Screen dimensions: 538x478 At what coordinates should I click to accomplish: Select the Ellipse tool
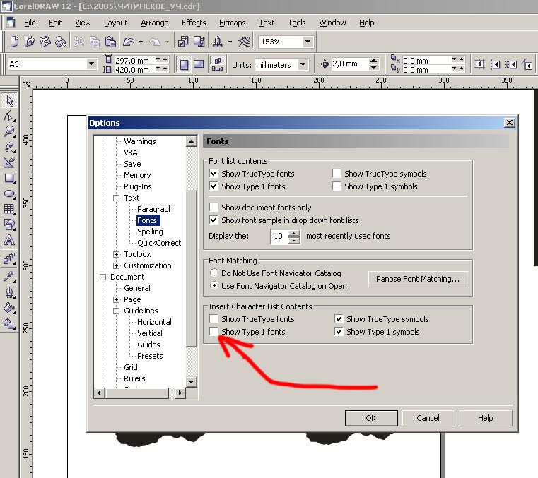tap(9, 193)
